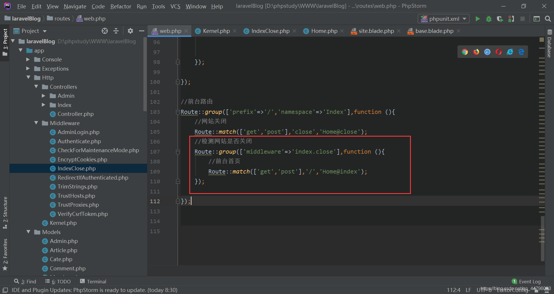The width and height of the screenshot is (554, 294).
Task: Open page in Safari browser
Action: click(x=487, y=52)
